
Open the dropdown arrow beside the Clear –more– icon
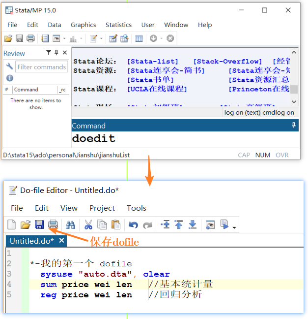pyautogui.click(x=162, y=38)
